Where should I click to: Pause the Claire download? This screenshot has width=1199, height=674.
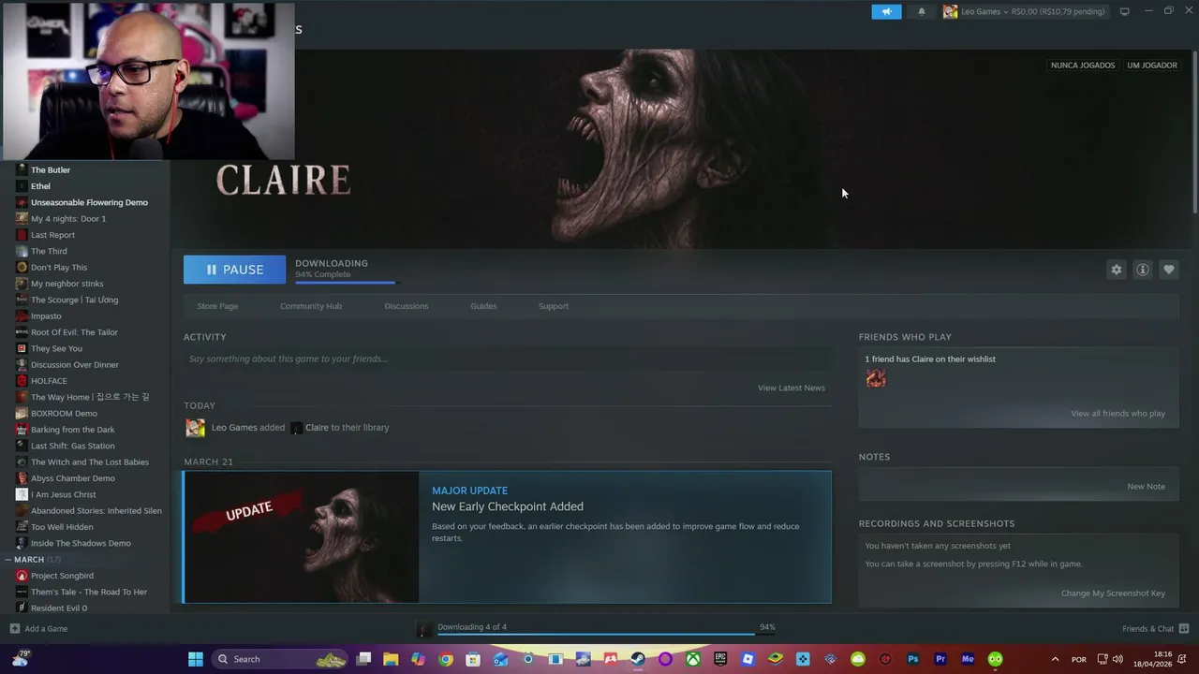tap(234, 270)
